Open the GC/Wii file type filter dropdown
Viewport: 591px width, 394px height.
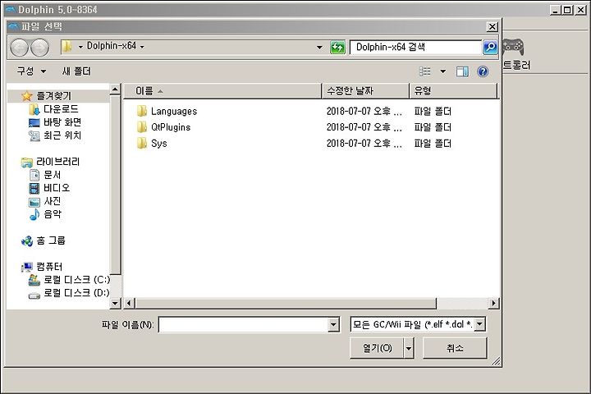[x=479, y=324]
